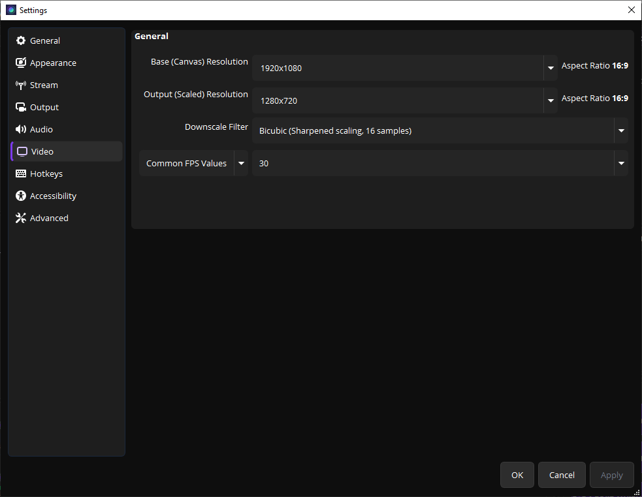
Task: Click the Output (Scaled) Resolution label
Action: pos(196,95)
